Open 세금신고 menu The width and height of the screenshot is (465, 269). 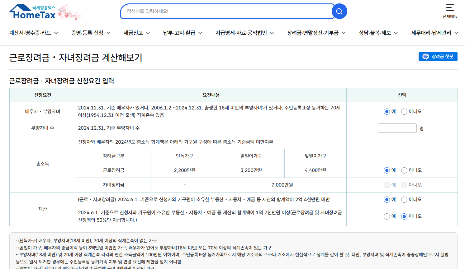pos(133,33)
